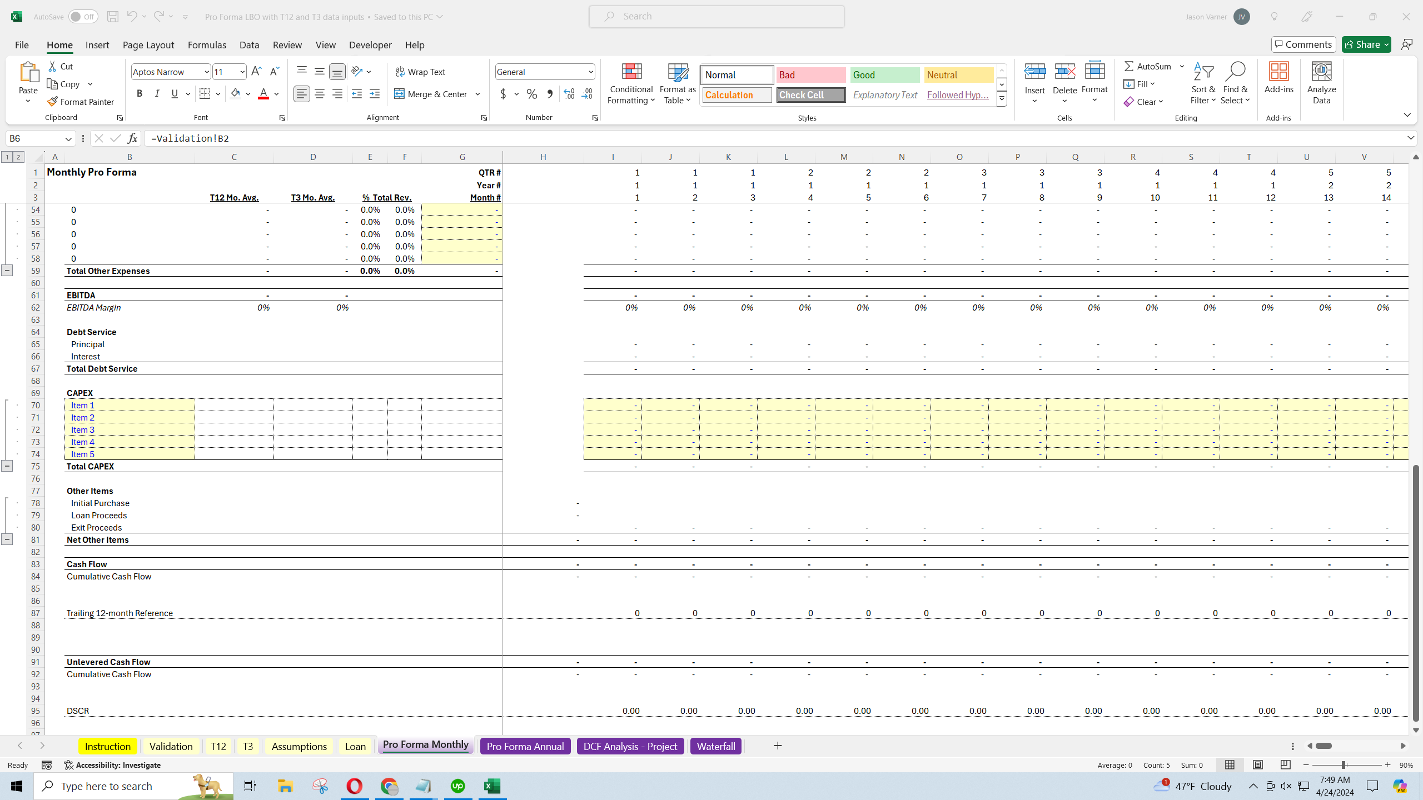
Task: Click the Share button
Action: [1366, 44]
